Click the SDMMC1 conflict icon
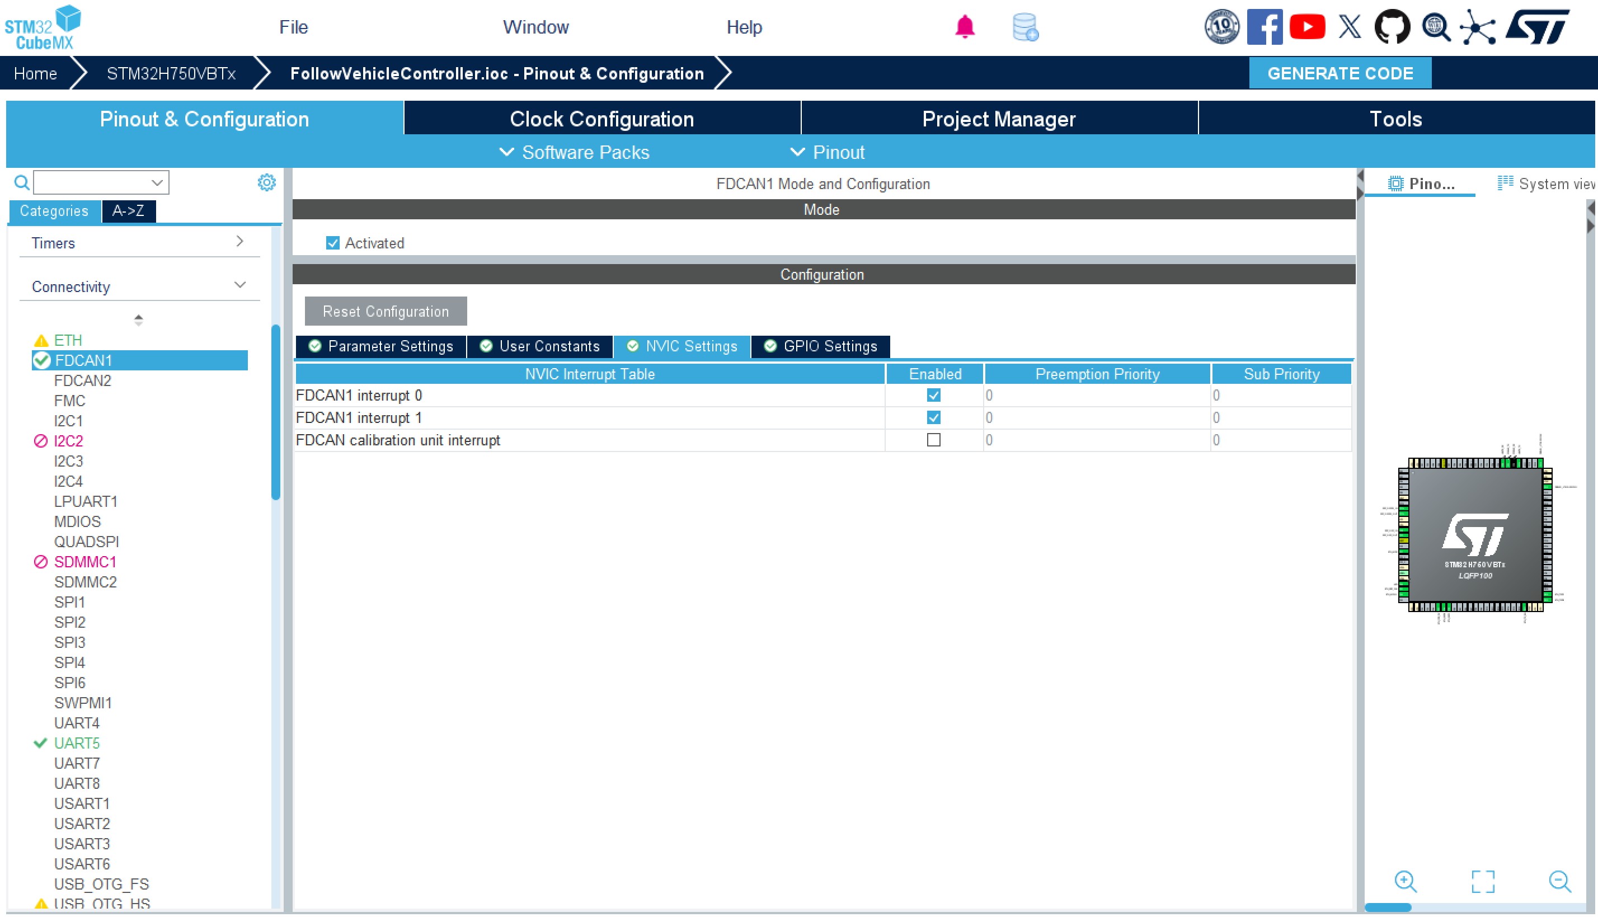This screenshot has width=1598, height=917. [40, 562]
